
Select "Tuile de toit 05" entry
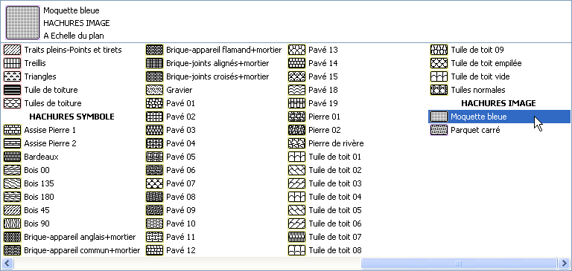tap(325, 210)
